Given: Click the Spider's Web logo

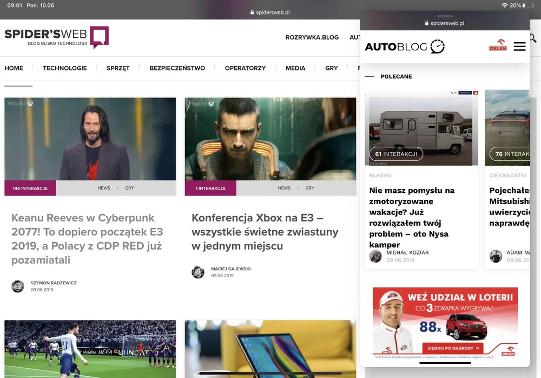Looking at the screenshot, I should point(57,37).
